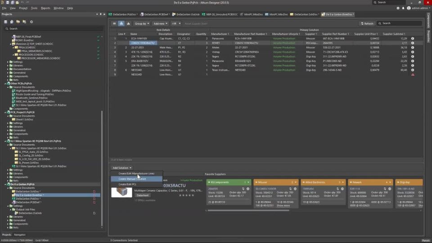Image resolution: width=432 pixels, height=243 pixels.
Task: Select Create Manual Solution menu item
Action: pos(136,179)
